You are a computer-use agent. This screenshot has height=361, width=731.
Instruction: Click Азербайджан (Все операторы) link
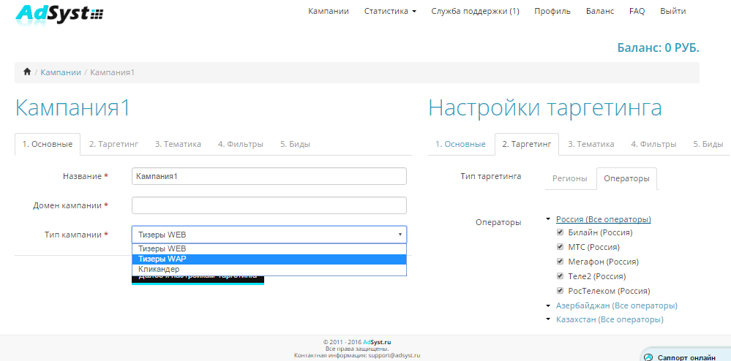(x=616, y=305)
